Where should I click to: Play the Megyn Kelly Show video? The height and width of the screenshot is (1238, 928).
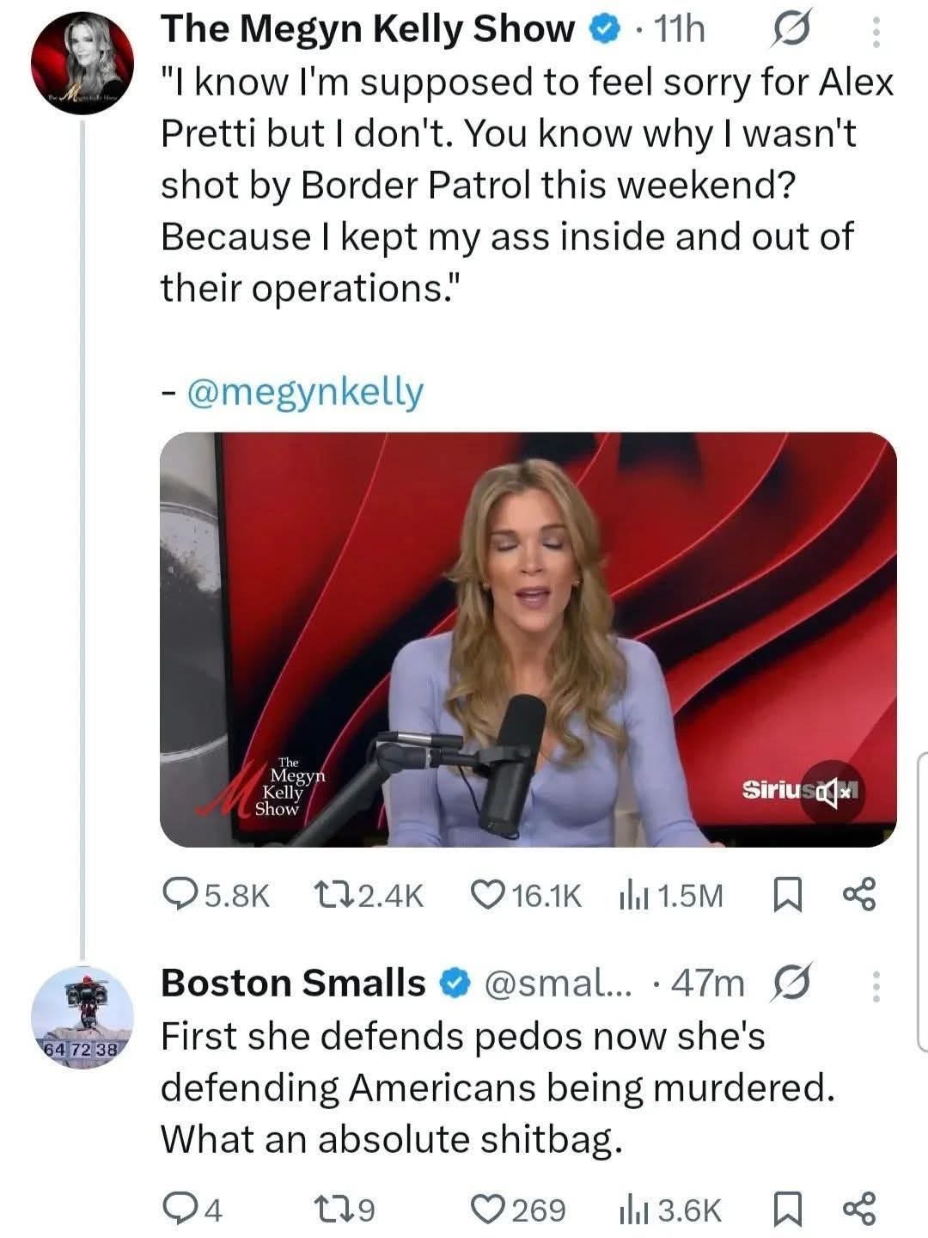pyautogui.click(x=528, y=639)
